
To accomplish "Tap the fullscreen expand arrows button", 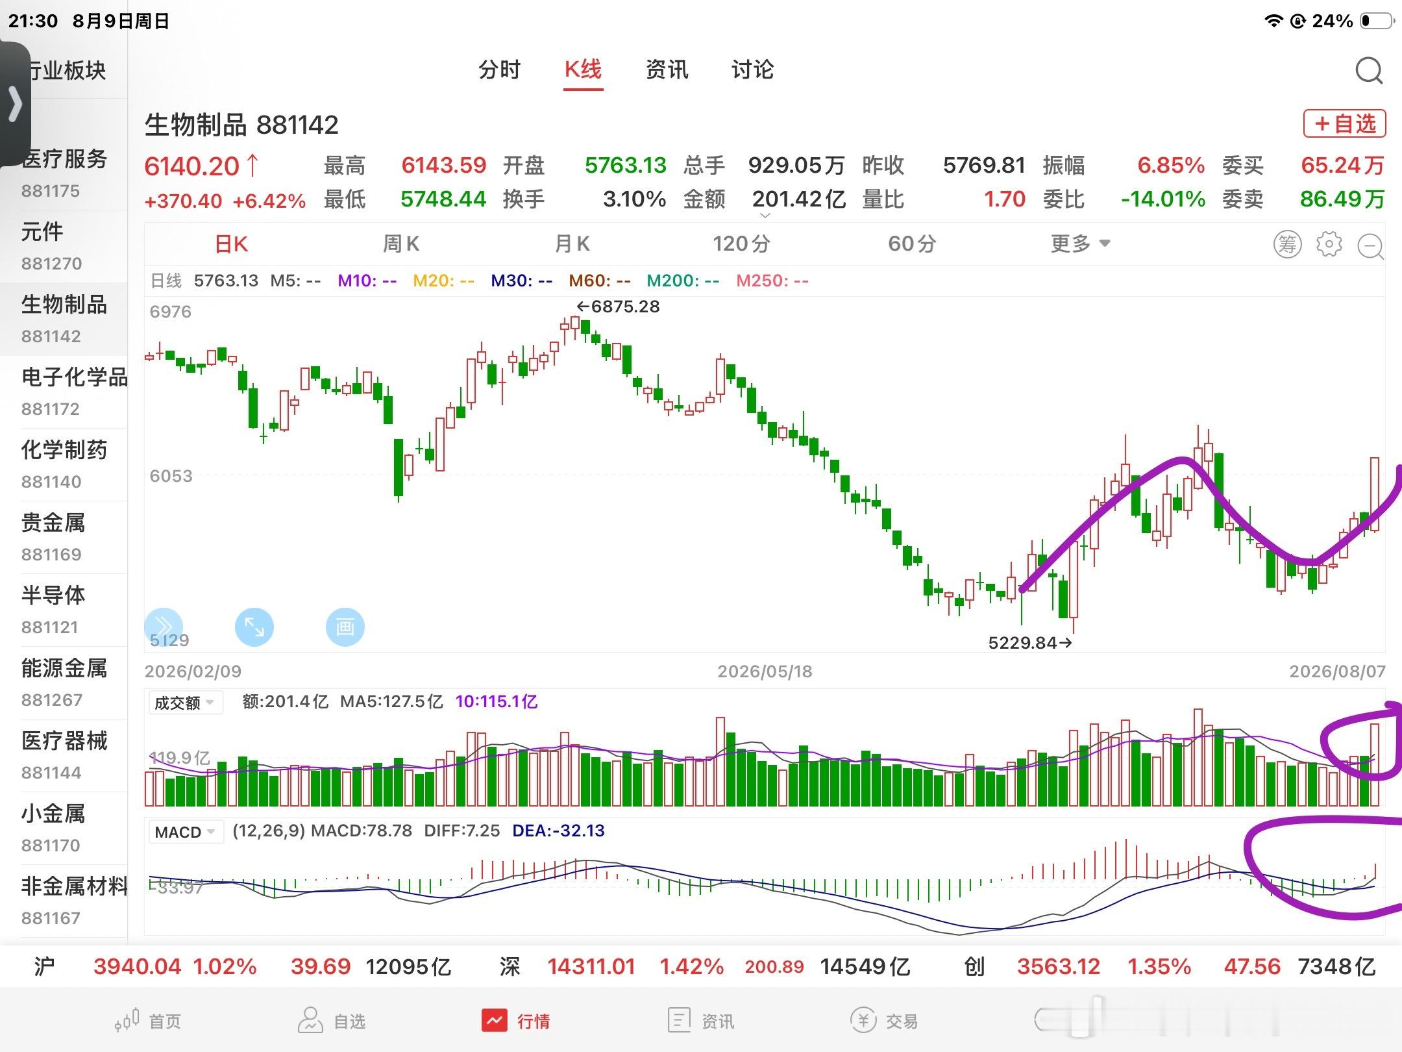I will (x=254, y=627).
